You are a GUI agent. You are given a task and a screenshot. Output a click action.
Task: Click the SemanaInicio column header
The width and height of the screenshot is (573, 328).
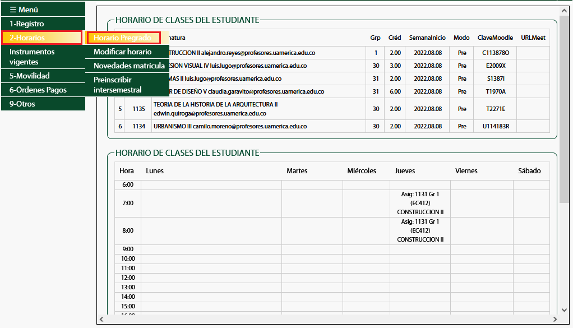427,38
